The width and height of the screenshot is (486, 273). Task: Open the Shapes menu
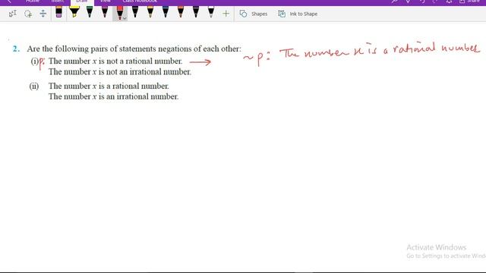coord(254,14)
